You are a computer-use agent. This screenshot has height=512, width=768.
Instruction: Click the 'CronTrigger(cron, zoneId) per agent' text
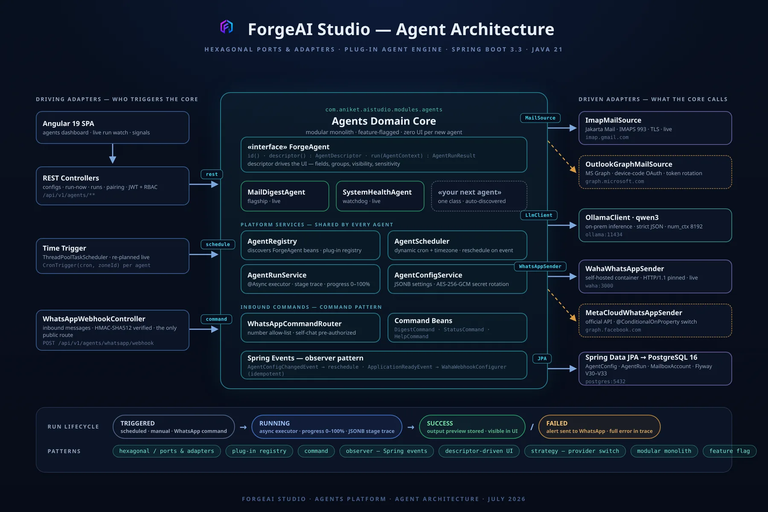[x=96, y=265]
